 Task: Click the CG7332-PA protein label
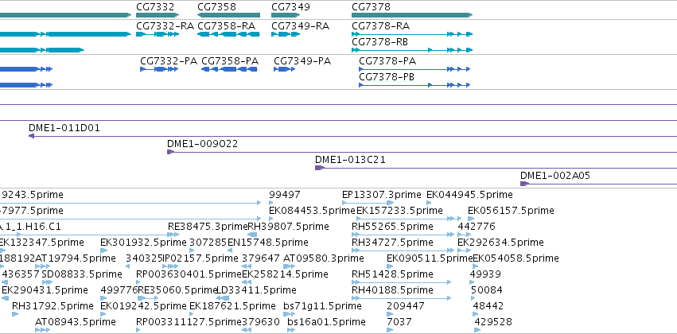point(169,61)
